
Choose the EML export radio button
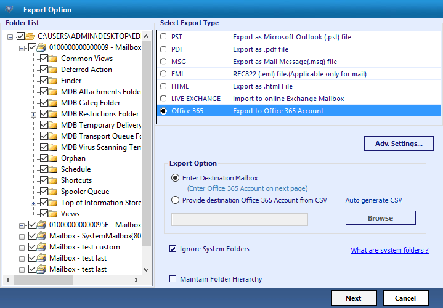(x=163, y=74)
